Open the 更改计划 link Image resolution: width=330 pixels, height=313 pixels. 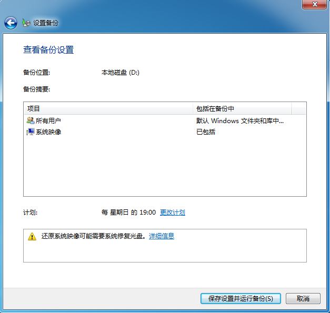click(x=173, y=213)
